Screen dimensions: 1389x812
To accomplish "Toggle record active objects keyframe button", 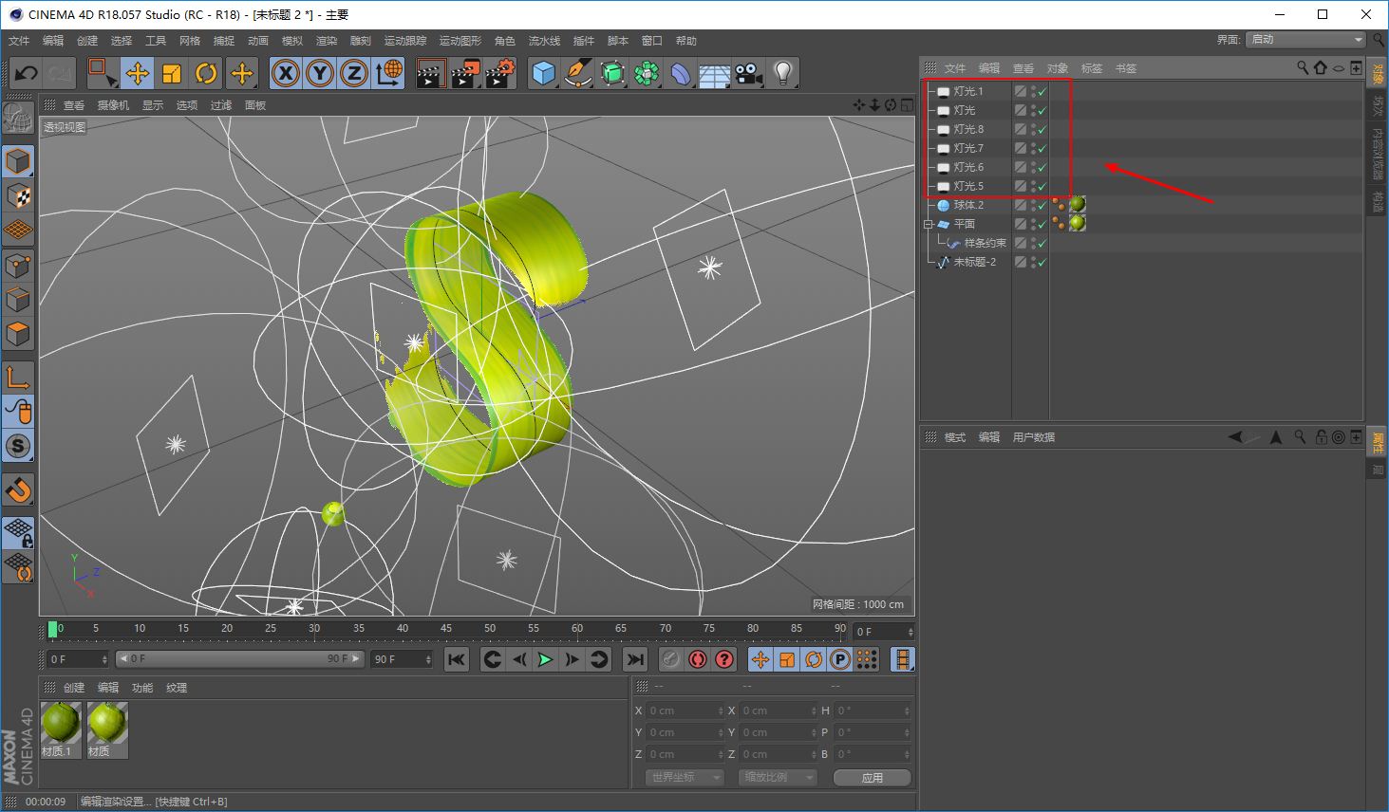I will coord(671,659).
